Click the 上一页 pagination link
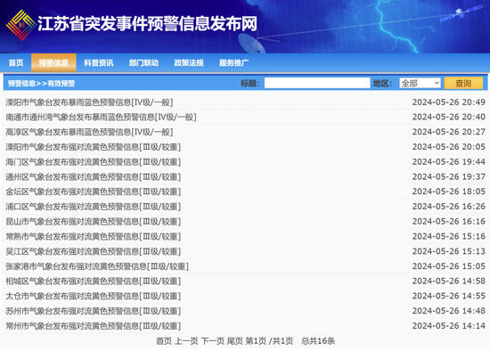 [x=186, y=341]
